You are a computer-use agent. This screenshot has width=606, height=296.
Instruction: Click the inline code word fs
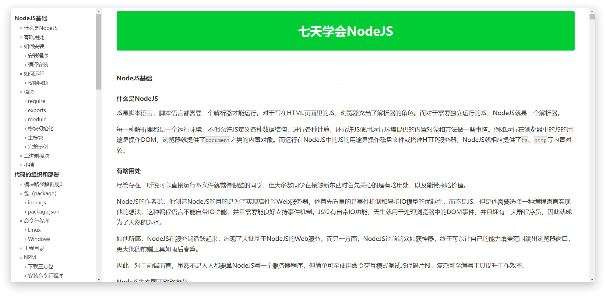pos(524,140)
